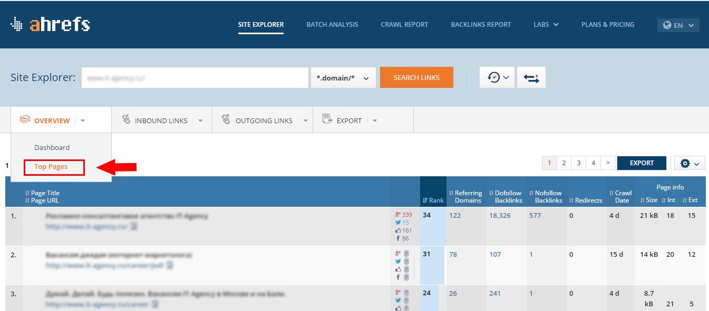Open nofollow backlinks count 577

pos(535,215)
